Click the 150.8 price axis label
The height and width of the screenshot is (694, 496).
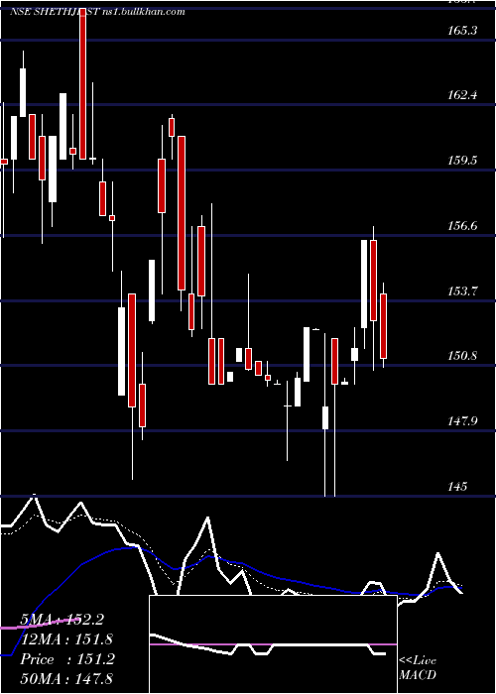(462, 355)
